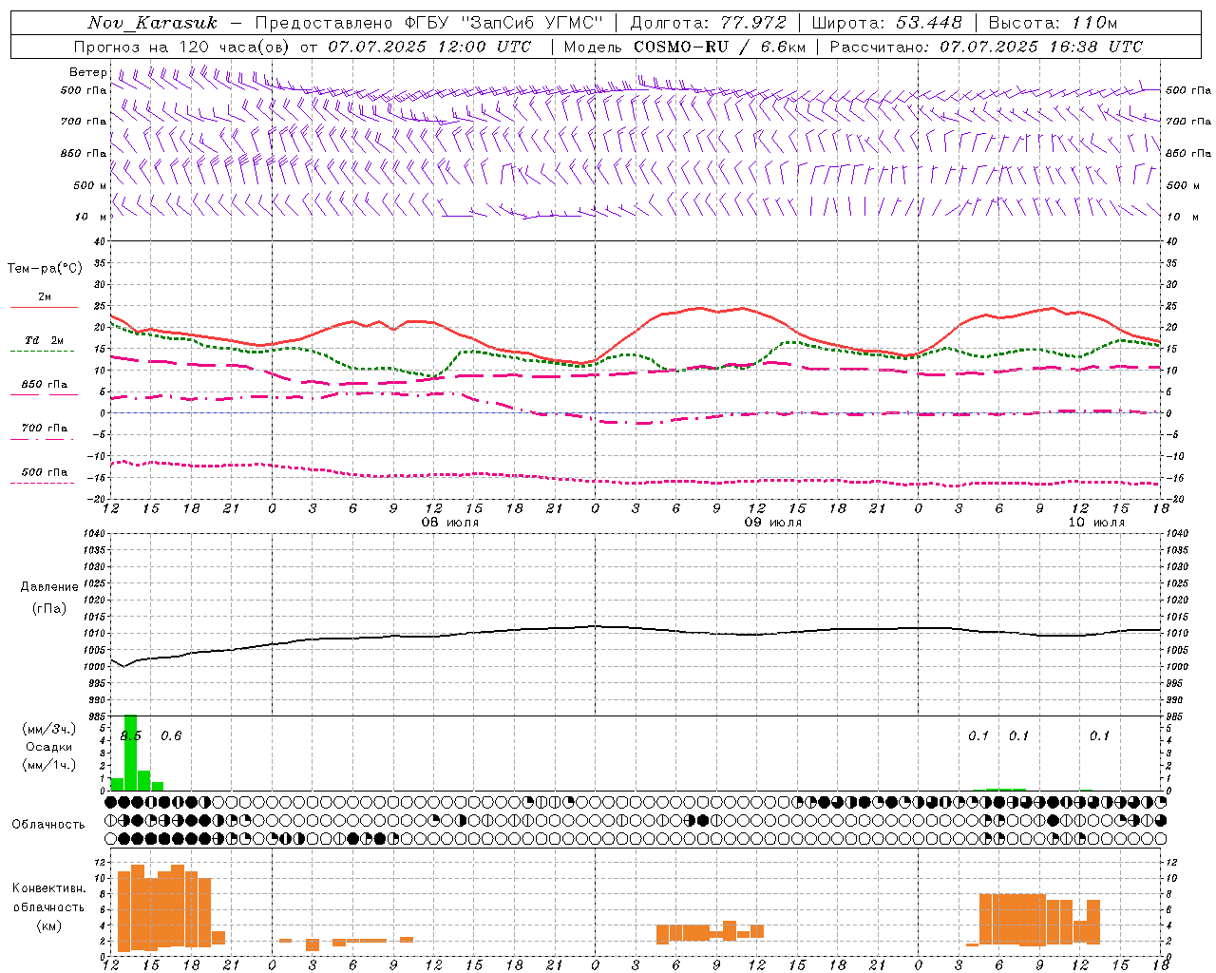Click the Td 2м dew point legend entry
Image resolution: width=1216 pixels, height=973 pixels.
pyautogui.click(x=44, y=340)
